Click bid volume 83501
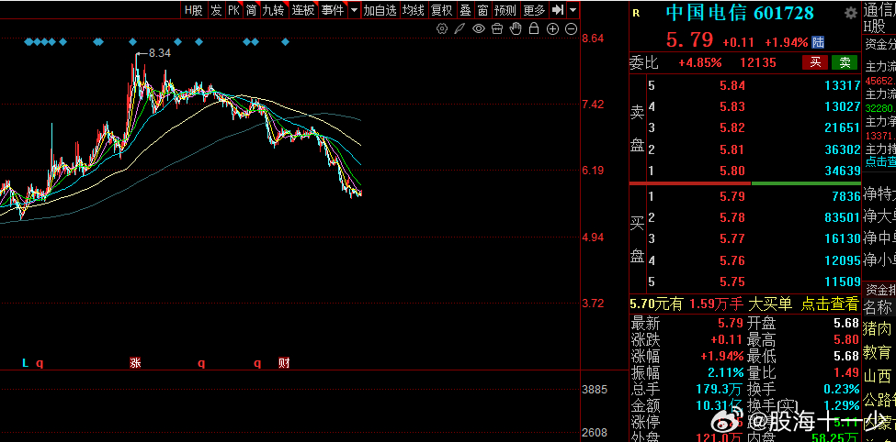The height and width of the screenshot is (442, 896). 843,218
